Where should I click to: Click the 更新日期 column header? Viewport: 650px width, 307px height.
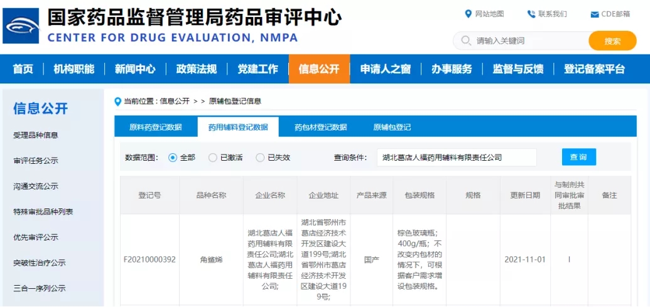pos(525,195)
